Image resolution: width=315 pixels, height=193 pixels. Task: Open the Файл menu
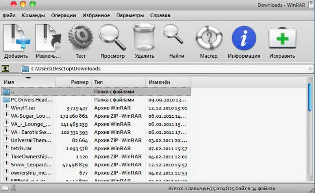coord(9,15)
